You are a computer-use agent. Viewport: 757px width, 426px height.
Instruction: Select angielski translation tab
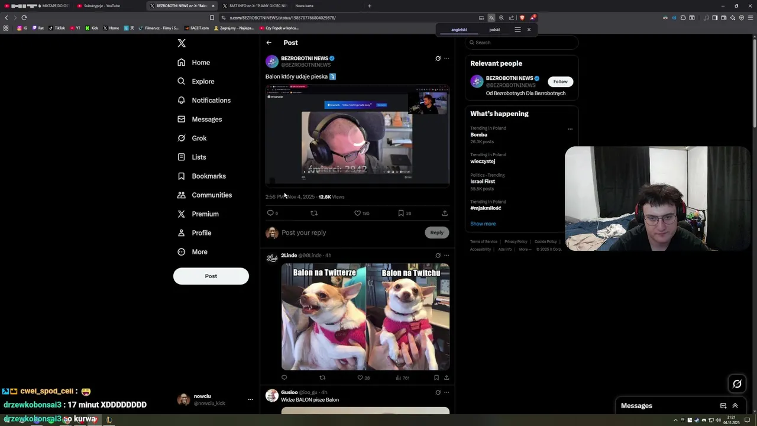(459, 30)
